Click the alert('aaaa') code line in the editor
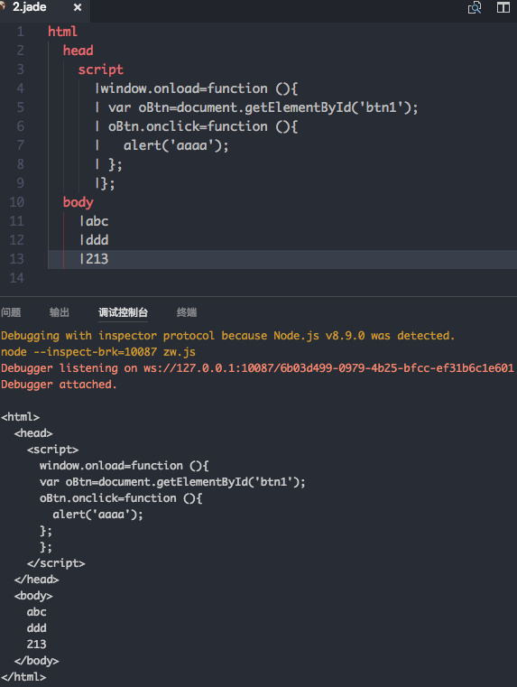This screenshot has width=517, height=687. (x=176, y=145)
